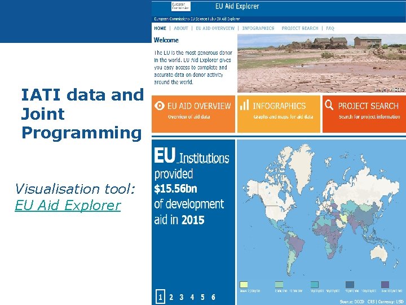The height and width of the screenshot is (305, 406).
Task: Open the yellow INFOGRAPHICS tile
Action: pos(279,114)
